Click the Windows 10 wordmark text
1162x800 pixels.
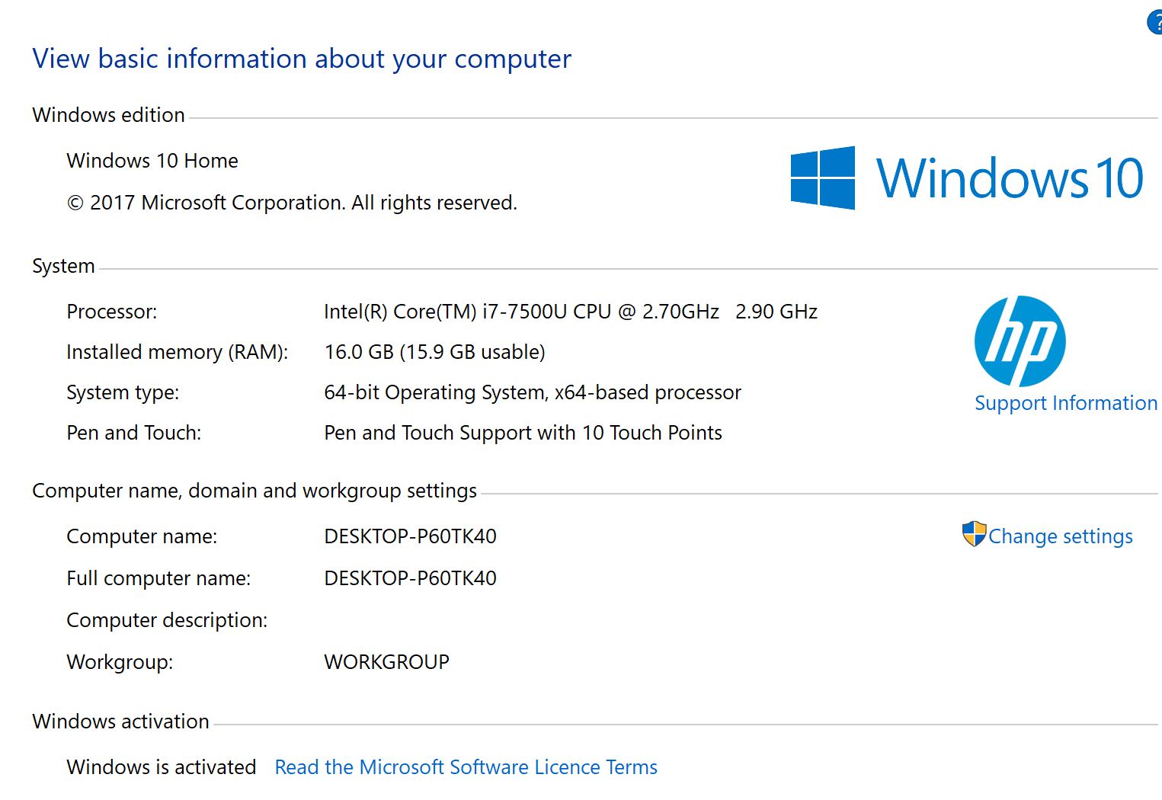pyautogui.click(x=1010, y=178)
